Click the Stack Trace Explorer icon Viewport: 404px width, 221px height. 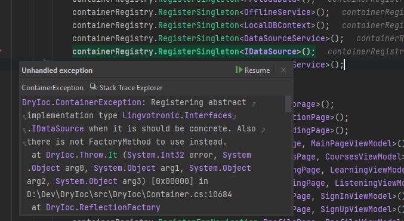coord(94,87)
